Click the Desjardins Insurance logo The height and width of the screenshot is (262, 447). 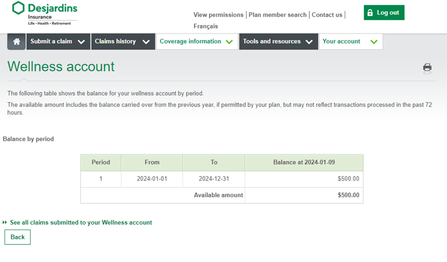click(44, 13)
